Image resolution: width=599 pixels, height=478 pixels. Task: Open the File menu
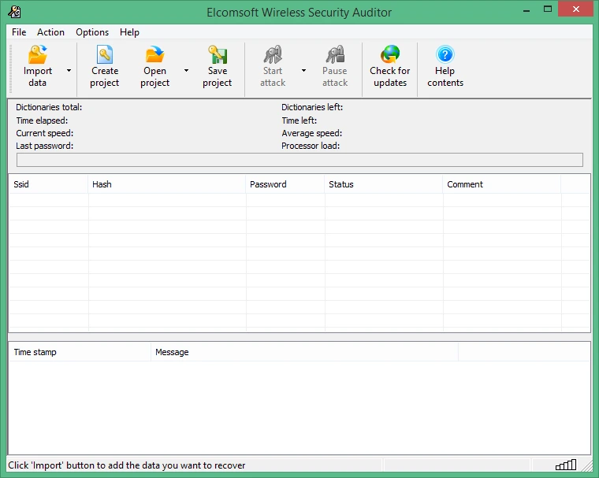(x=19, y=32)
